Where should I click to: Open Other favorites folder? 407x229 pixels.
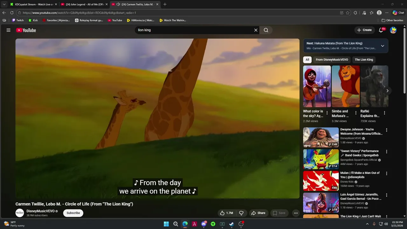(x=392, y=20)
